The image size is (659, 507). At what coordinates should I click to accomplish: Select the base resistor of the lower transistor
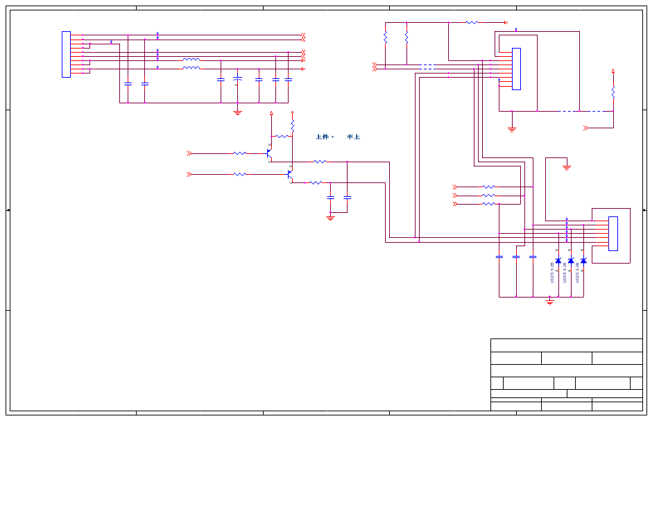pos(239,174)
